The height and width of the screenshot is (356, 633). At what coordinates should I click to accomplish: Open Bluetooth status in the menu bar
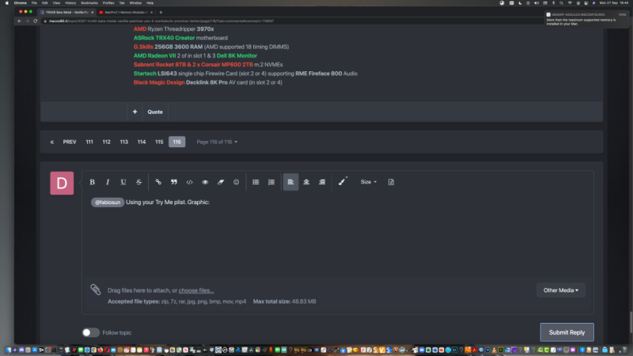[553, 3]
